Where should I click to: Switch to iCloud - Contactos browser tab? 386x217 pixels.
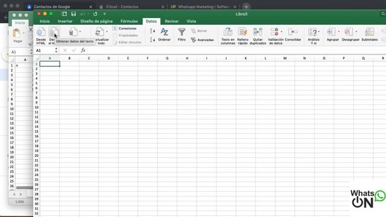[122, 7]
